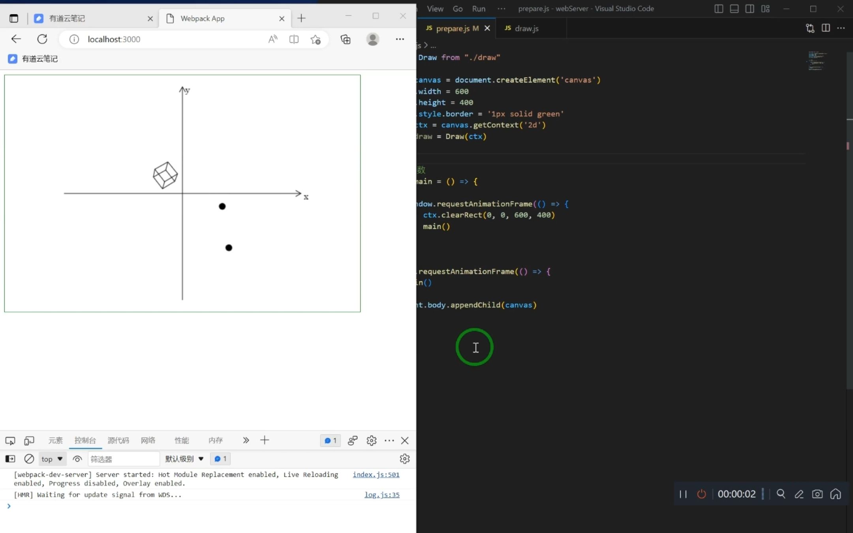This screenshot has height=533, width=853.
Task: Toggle the console sidebar
Action: tap(10, 459)
